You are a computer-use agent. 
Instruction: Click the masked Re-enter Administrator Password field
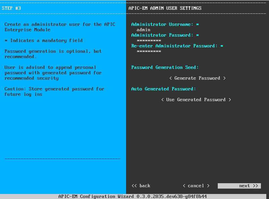tap(149, 51)
